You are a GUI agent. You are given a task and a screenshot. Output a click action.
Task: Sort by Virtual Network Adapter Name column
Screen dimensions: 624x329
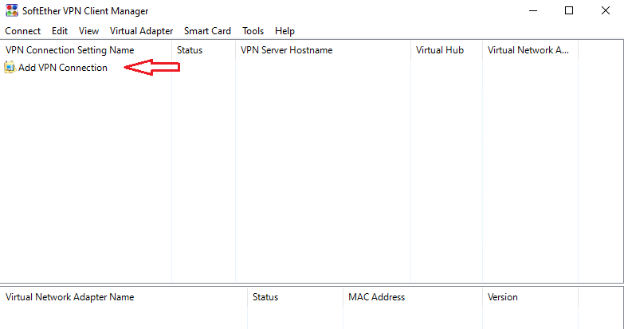(124, 297)
